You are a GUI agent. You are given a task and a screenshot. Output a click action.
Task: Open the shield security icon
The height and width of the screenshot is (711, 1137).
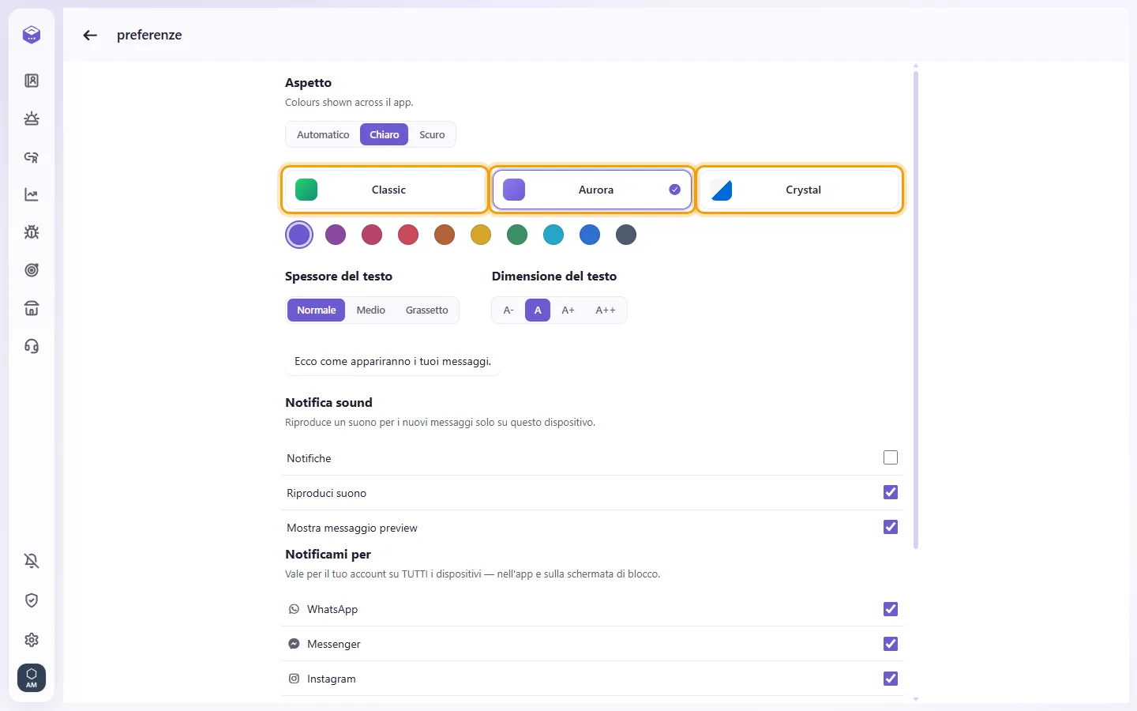[x=32, y=600]
